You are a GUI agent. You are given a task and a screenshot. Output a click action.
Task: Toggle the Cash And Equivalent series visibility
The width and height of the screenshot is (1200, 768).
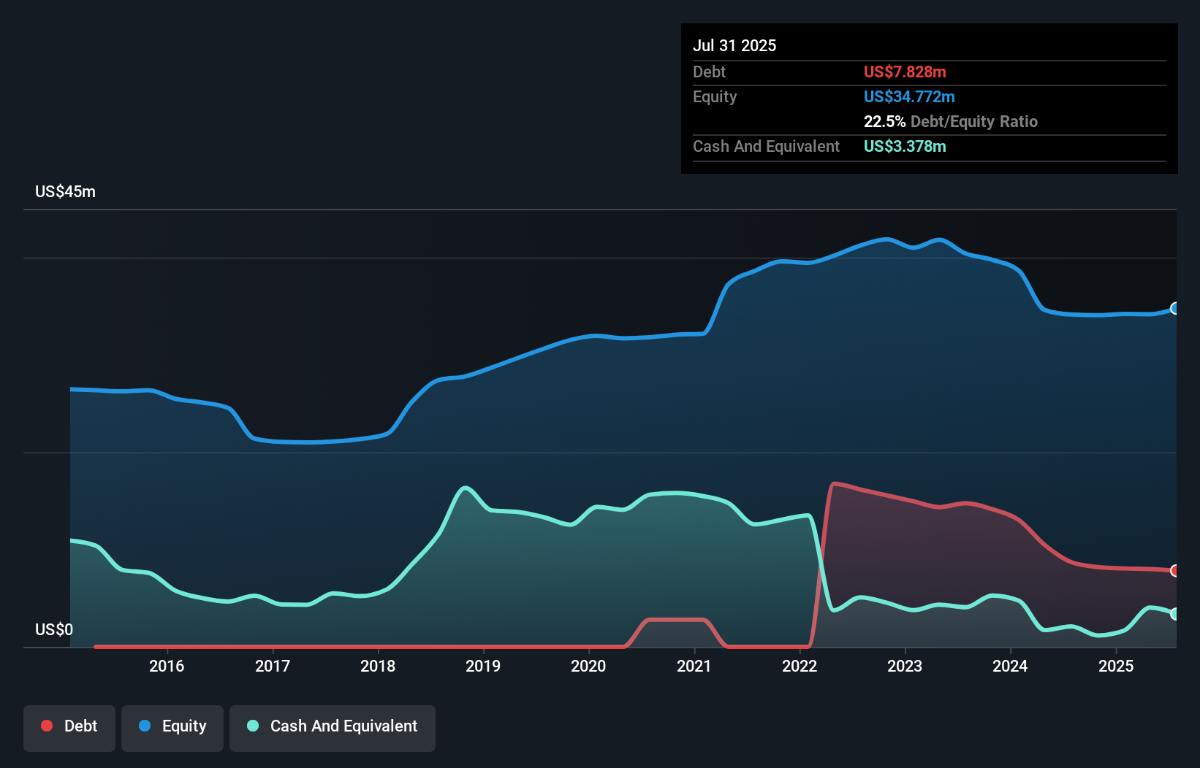333,726
